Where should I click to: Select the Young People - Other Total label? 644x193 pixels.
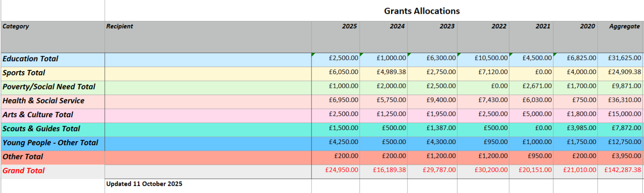coord(50,143)
